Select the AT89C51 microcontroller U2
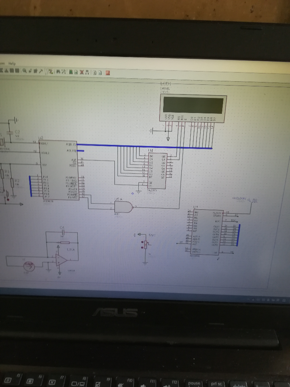Viewport: 290px width, 387px height. pyautogui.click(x=58, y=170)
